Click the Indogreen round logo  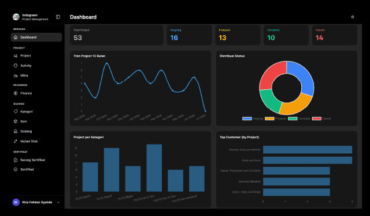[16, 17]
